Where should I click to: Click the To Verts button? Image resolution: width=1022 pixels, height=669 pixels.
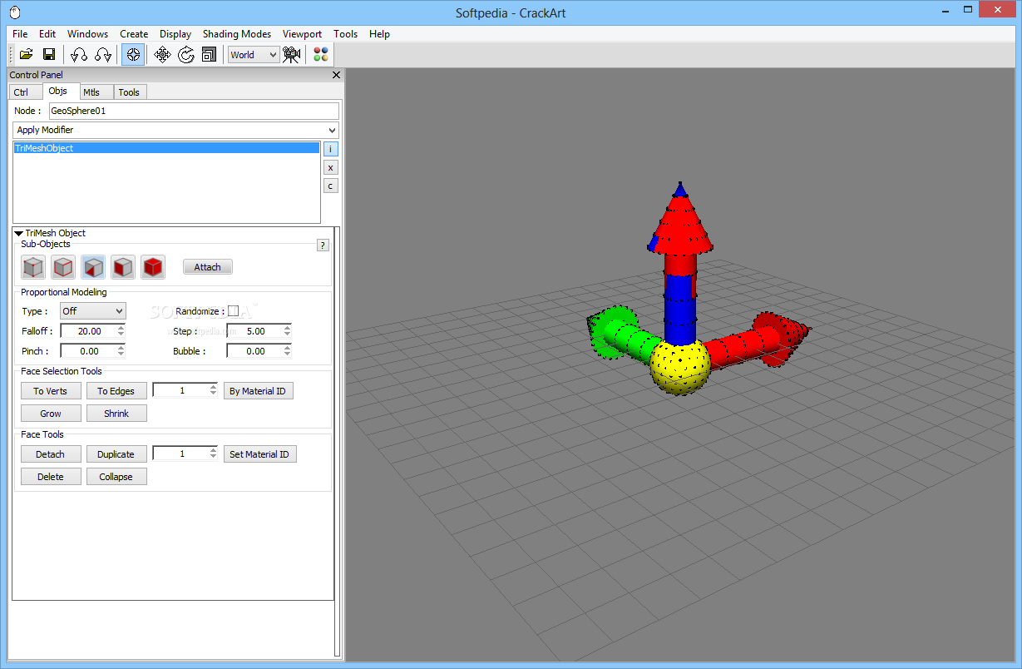click(x=51, y=391)
